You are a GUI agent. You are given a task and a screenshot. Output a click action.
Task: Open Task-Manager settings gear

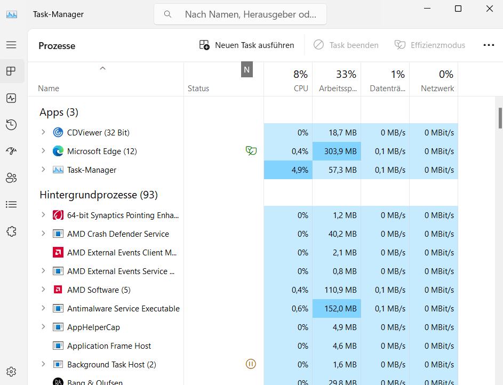point(11,372)
